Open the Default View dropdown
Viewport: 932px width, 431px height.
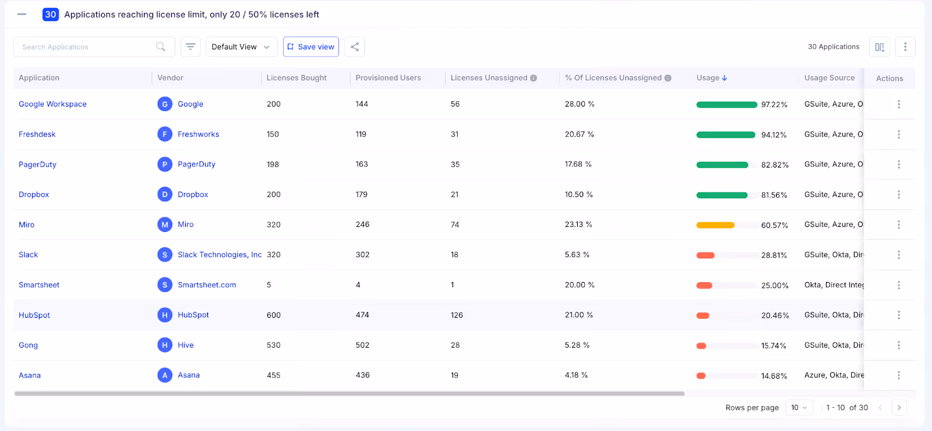[x=241, y=47]
